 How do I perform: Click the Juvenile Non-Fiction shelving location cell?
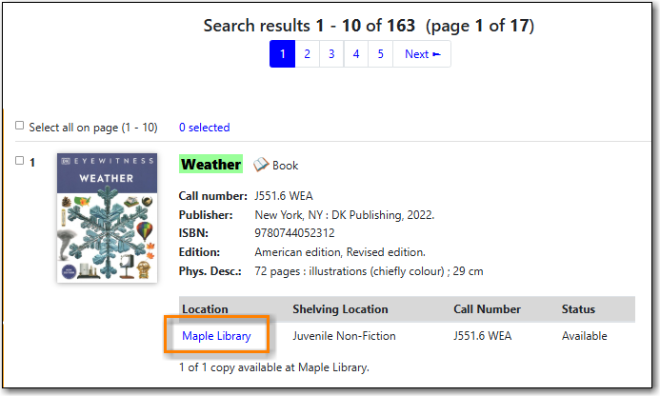click(x=346, y=336)
